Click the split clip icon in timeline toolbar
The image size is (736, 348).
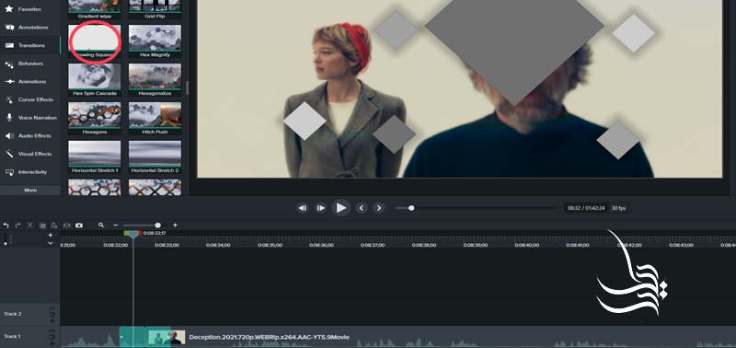click(66, 226)
